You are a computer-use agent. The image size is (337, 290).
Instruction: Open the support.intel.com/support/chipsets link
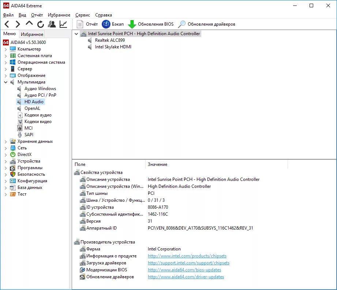coord(188,263)
